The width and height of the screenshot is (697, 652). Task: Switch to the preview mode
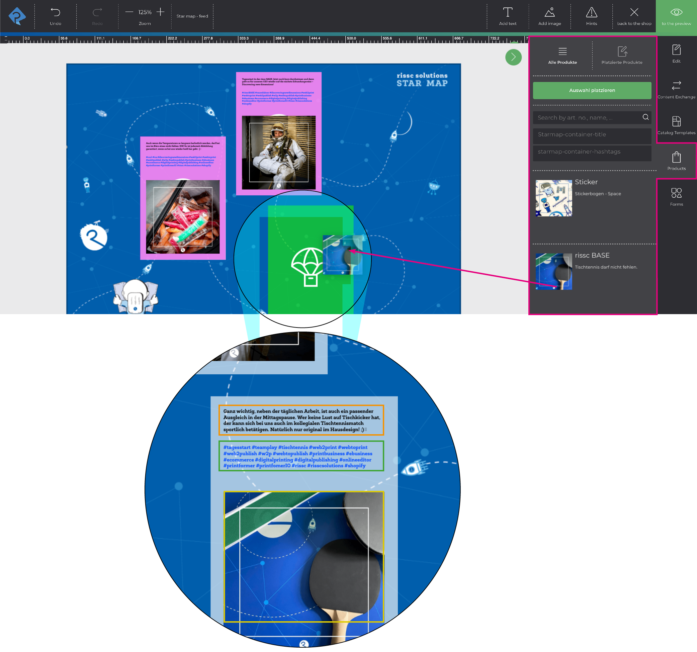(676, 16)
